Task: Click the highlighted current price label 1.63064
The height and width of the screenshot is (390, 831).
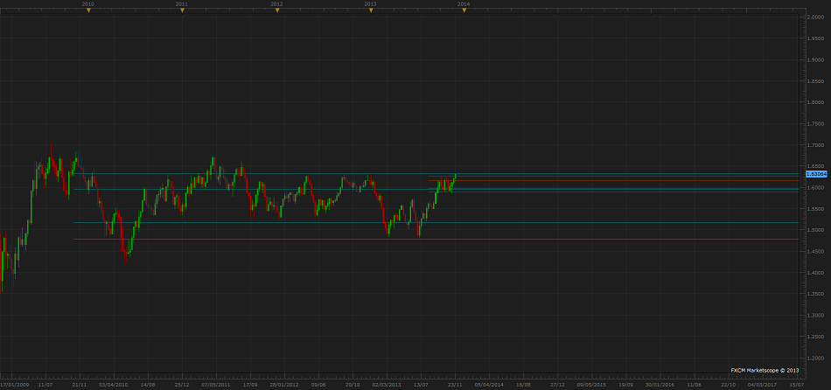Action: pos(816,174)
